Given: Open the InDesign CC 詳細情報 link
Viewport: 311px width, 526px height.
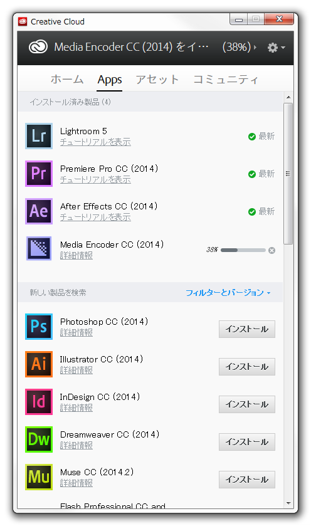Looking at the screenshot, I should tap(76, 408).
